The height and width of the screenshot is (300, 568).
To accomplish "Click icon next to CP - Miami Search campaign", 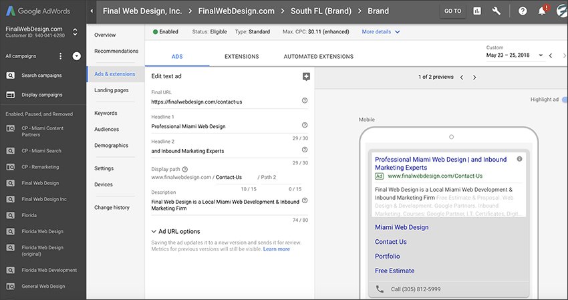I will tap(11, 151).
